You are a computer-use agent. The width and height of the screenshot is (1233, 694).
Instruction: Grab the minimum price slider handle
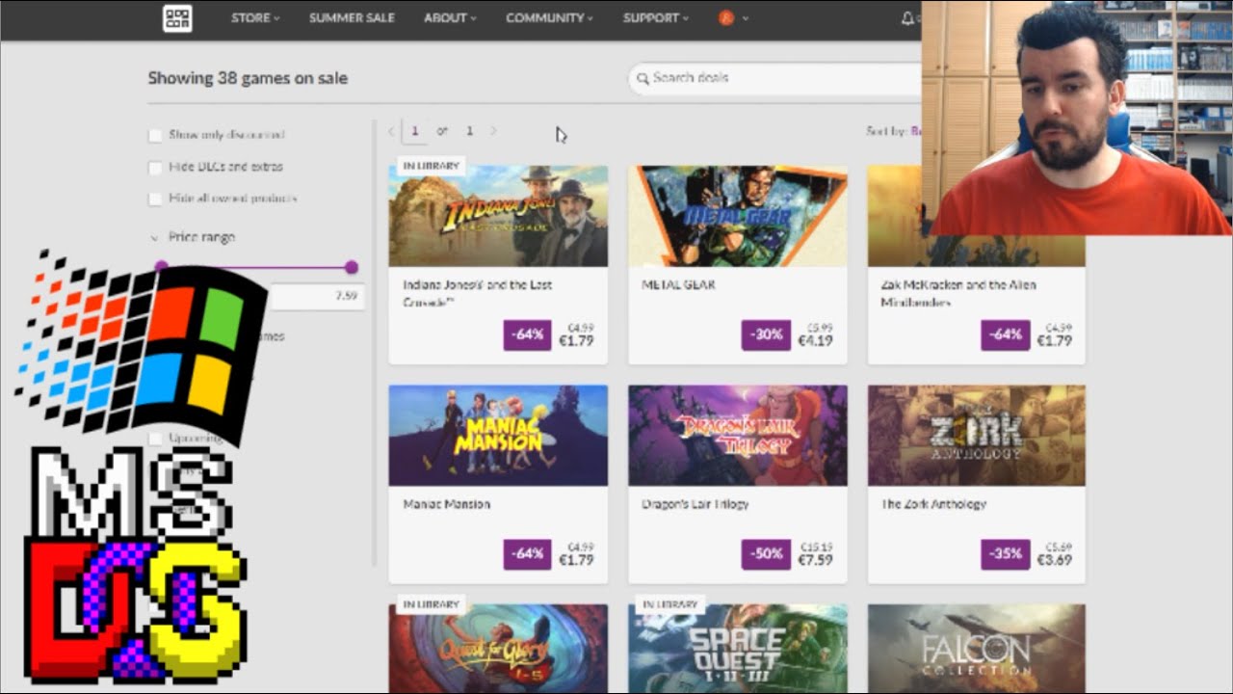[x=161, y=267]
